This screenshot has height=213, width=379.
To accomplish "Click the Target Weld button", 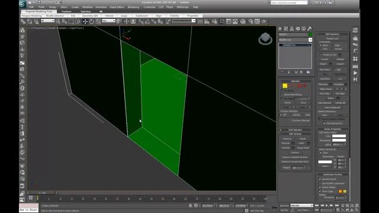I will [303, 148].
